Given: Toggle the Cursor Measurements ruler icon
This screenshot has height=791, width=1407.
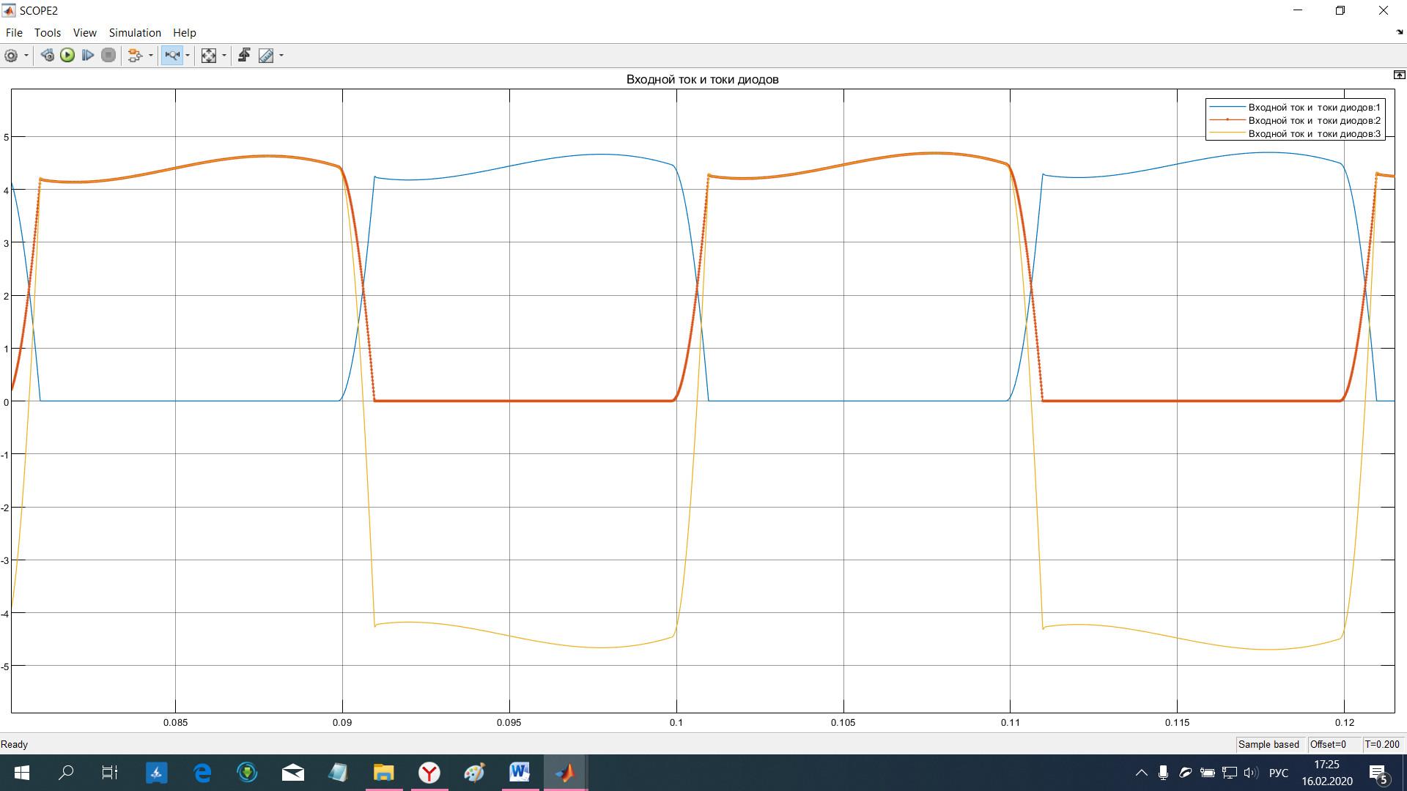Looking at the screenshot, I should [x=266, y=56].
